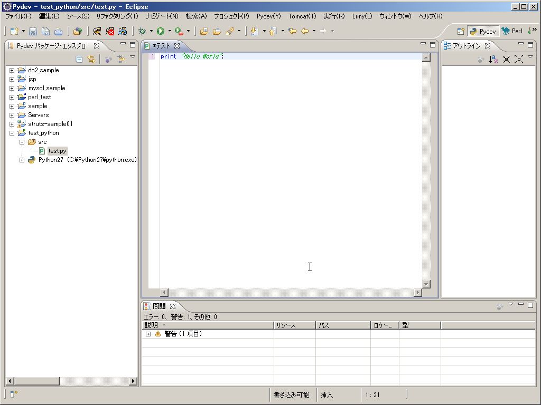Expand the Python27 interpreter node
541x405 pixels.
tap(22, 160)
